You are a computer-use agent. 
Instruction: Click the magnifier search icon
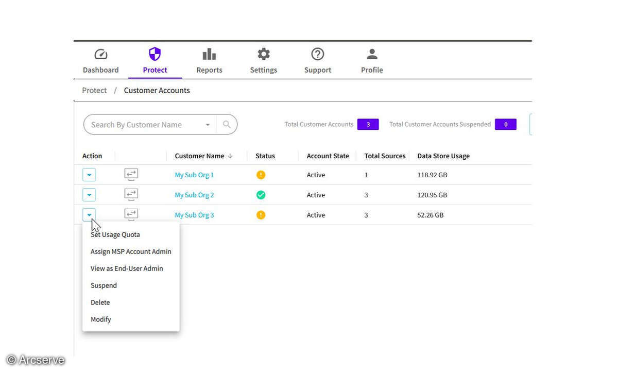click(x=227, y=124)
